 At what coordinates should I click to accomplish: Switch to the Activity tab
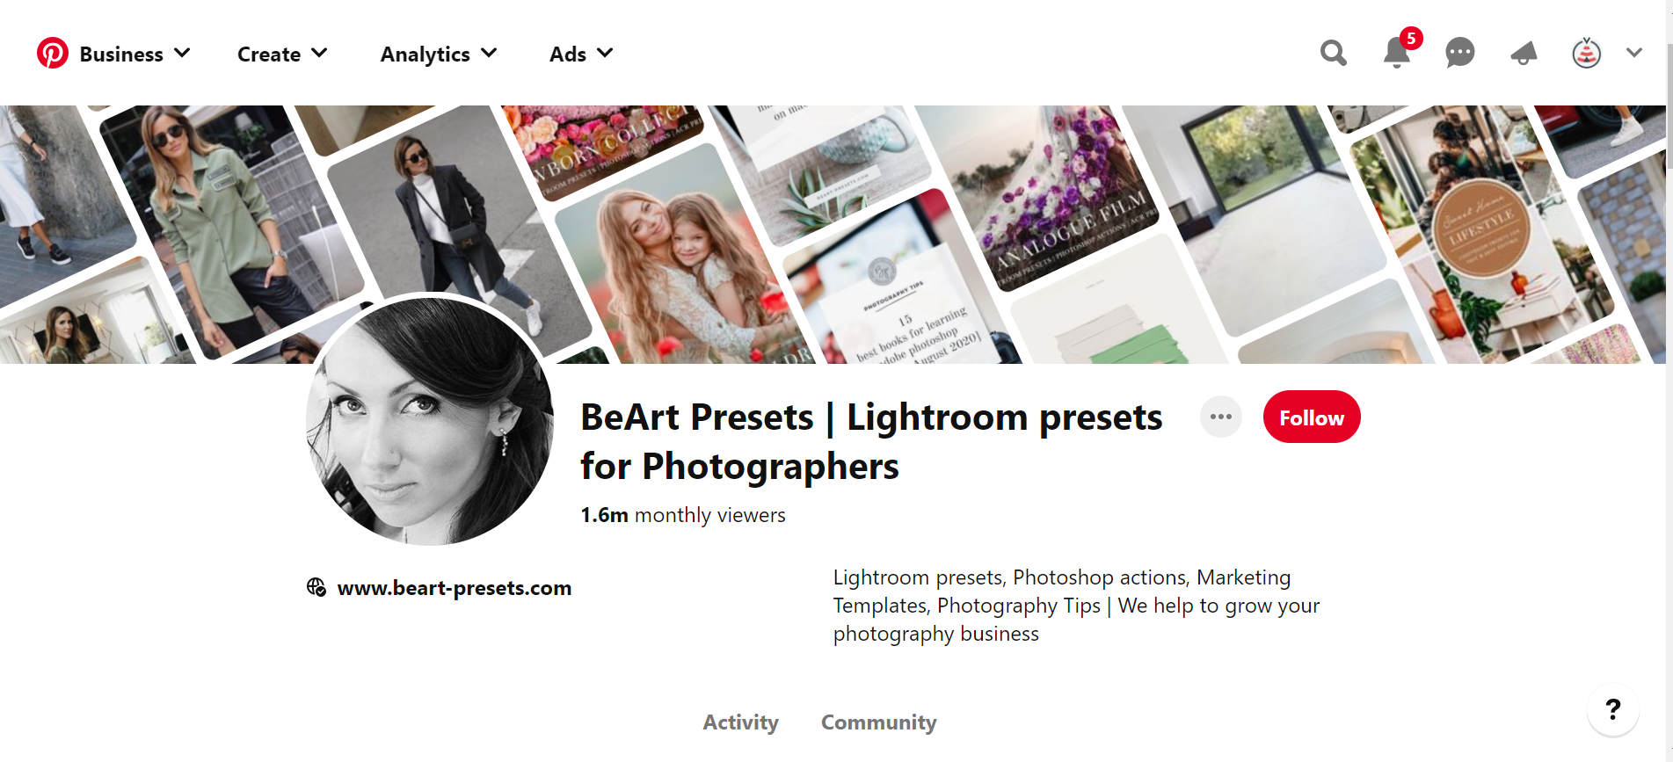click(740, 722)
